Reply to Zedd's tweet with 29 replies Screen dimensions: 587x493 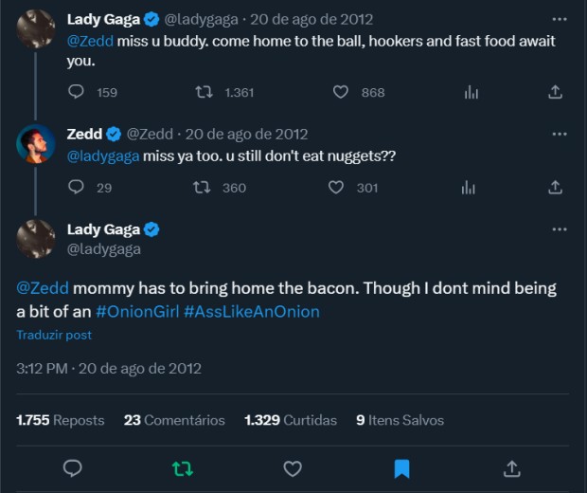click(x=78, y=188)
